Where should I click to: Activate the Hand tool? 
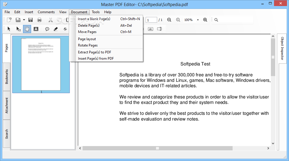[x=27, y=29]
